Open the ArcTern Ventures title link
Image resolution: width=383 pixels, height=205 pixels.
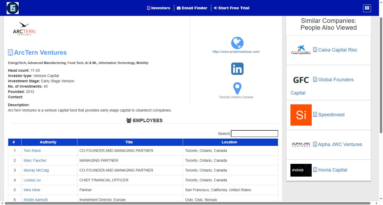coord(40,53)
